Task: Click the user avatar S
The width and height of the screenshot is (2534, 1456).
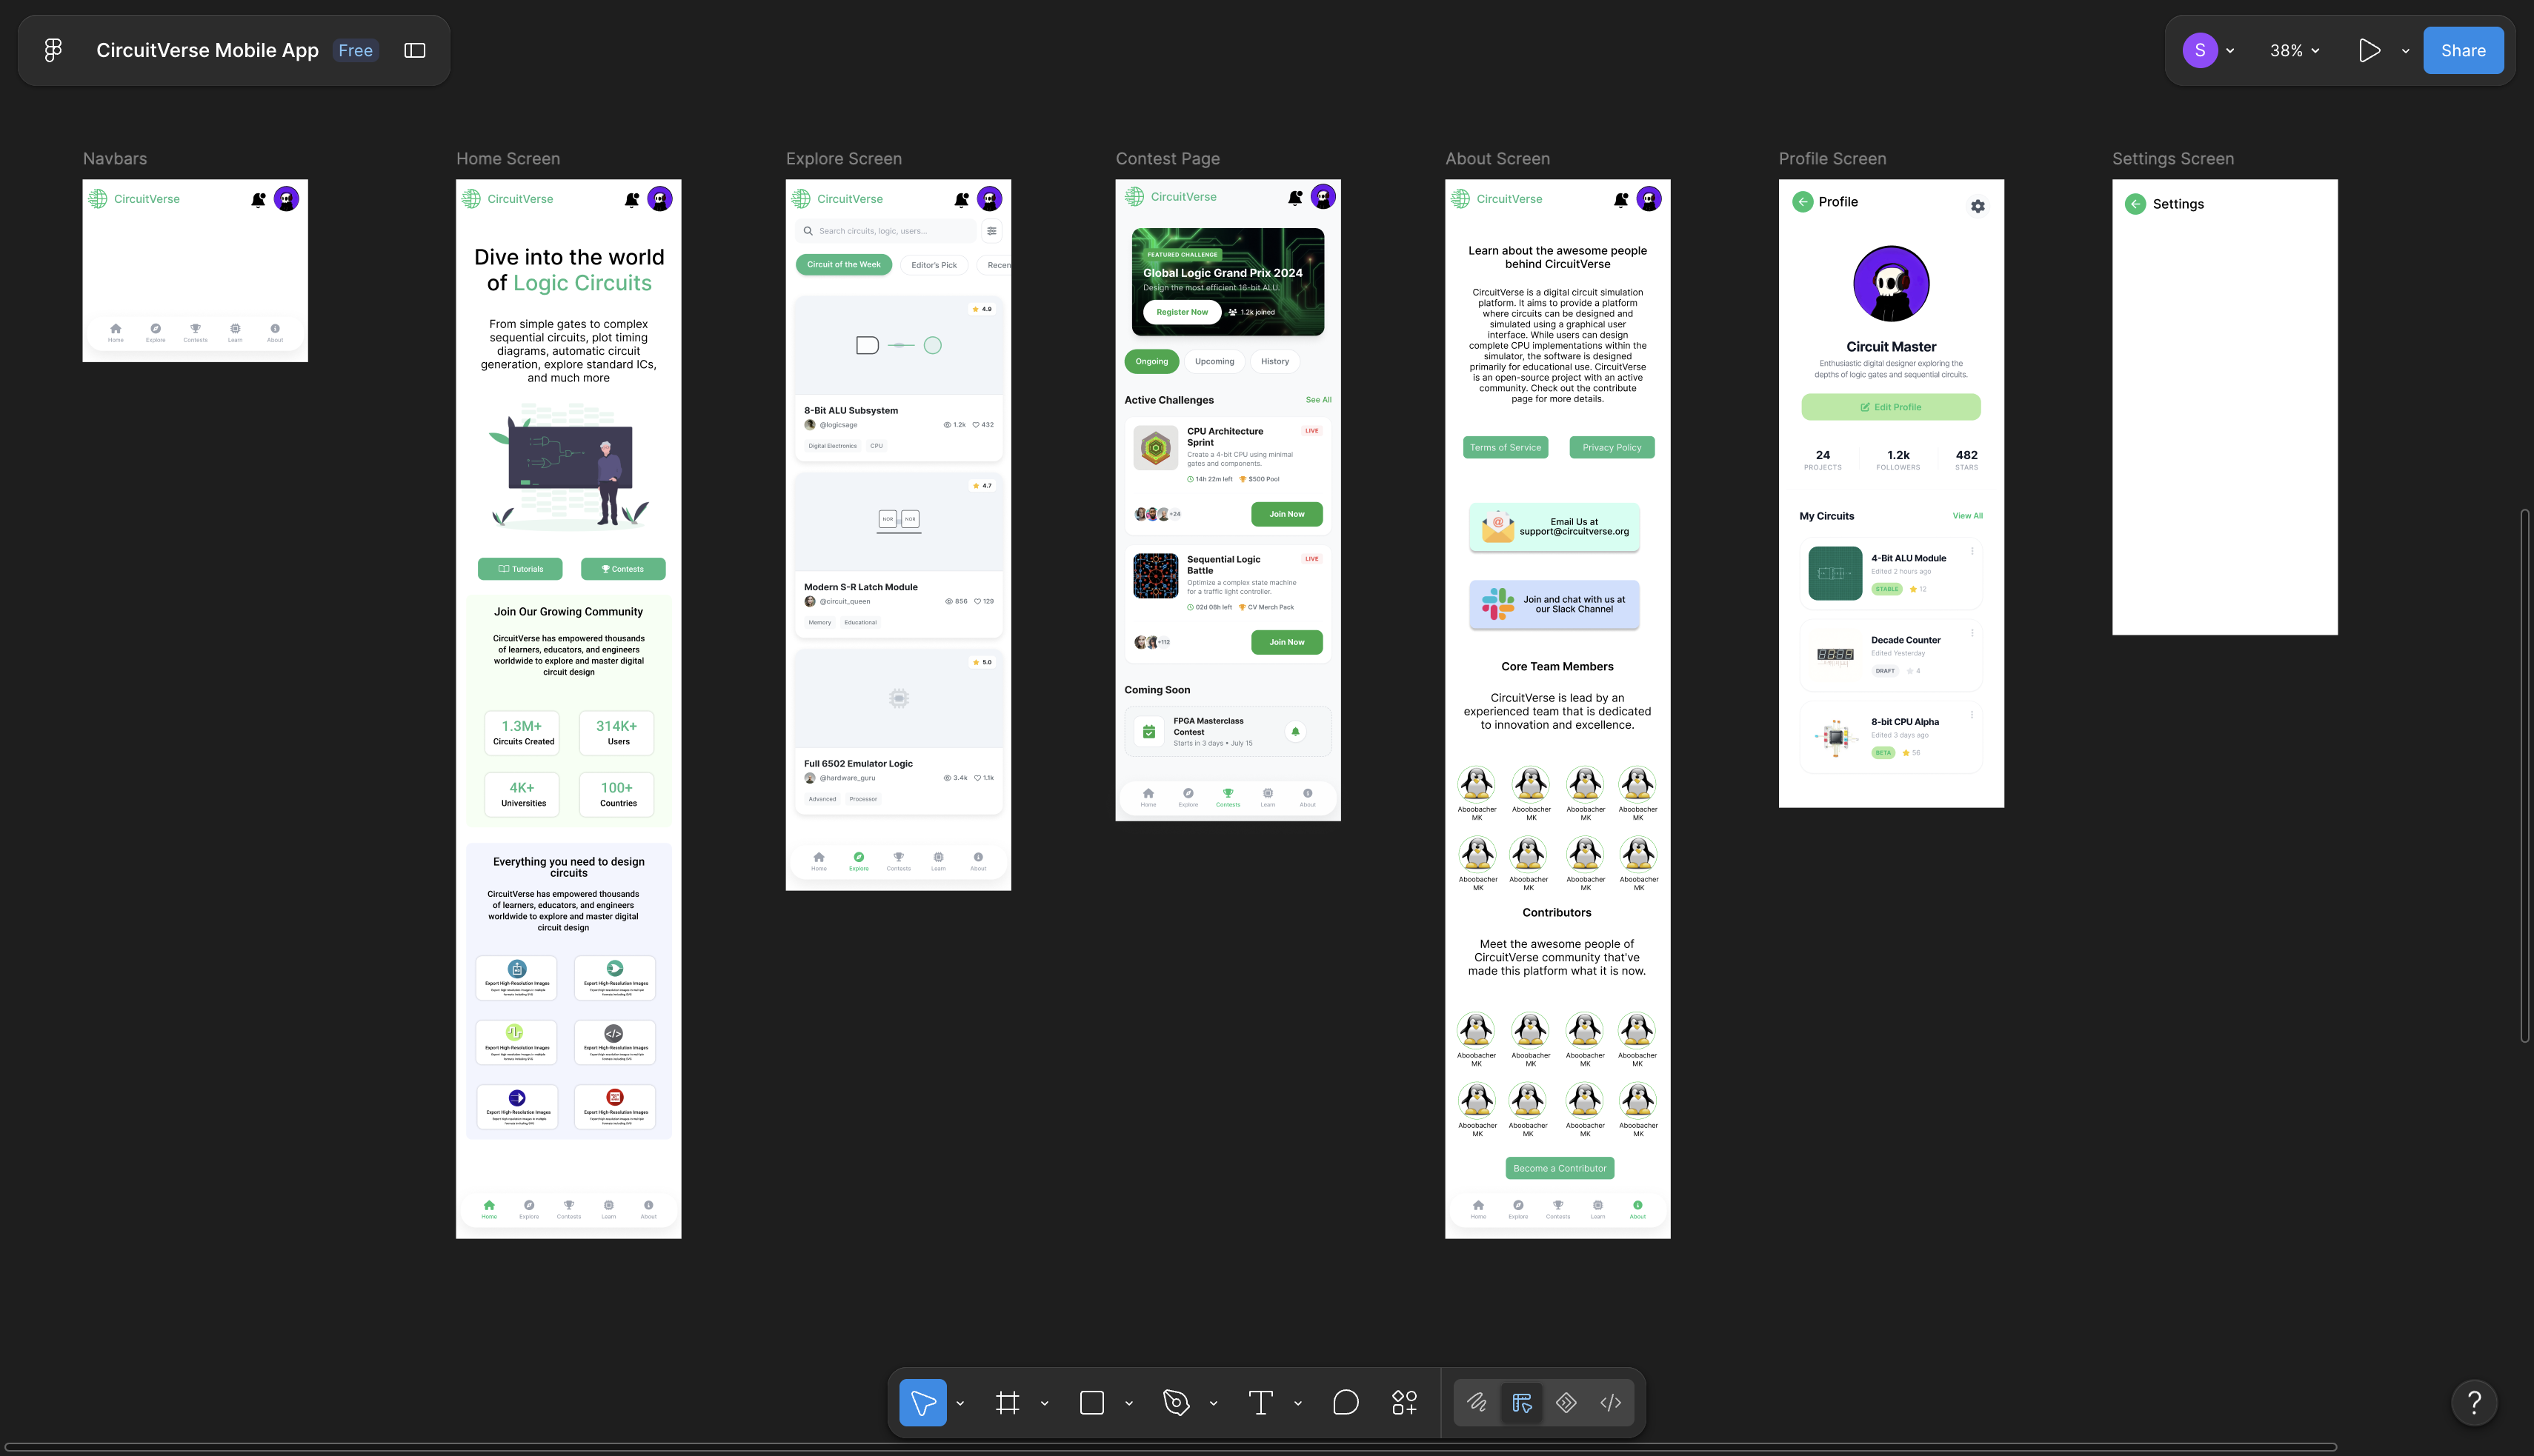Action: click(2200, 50)
